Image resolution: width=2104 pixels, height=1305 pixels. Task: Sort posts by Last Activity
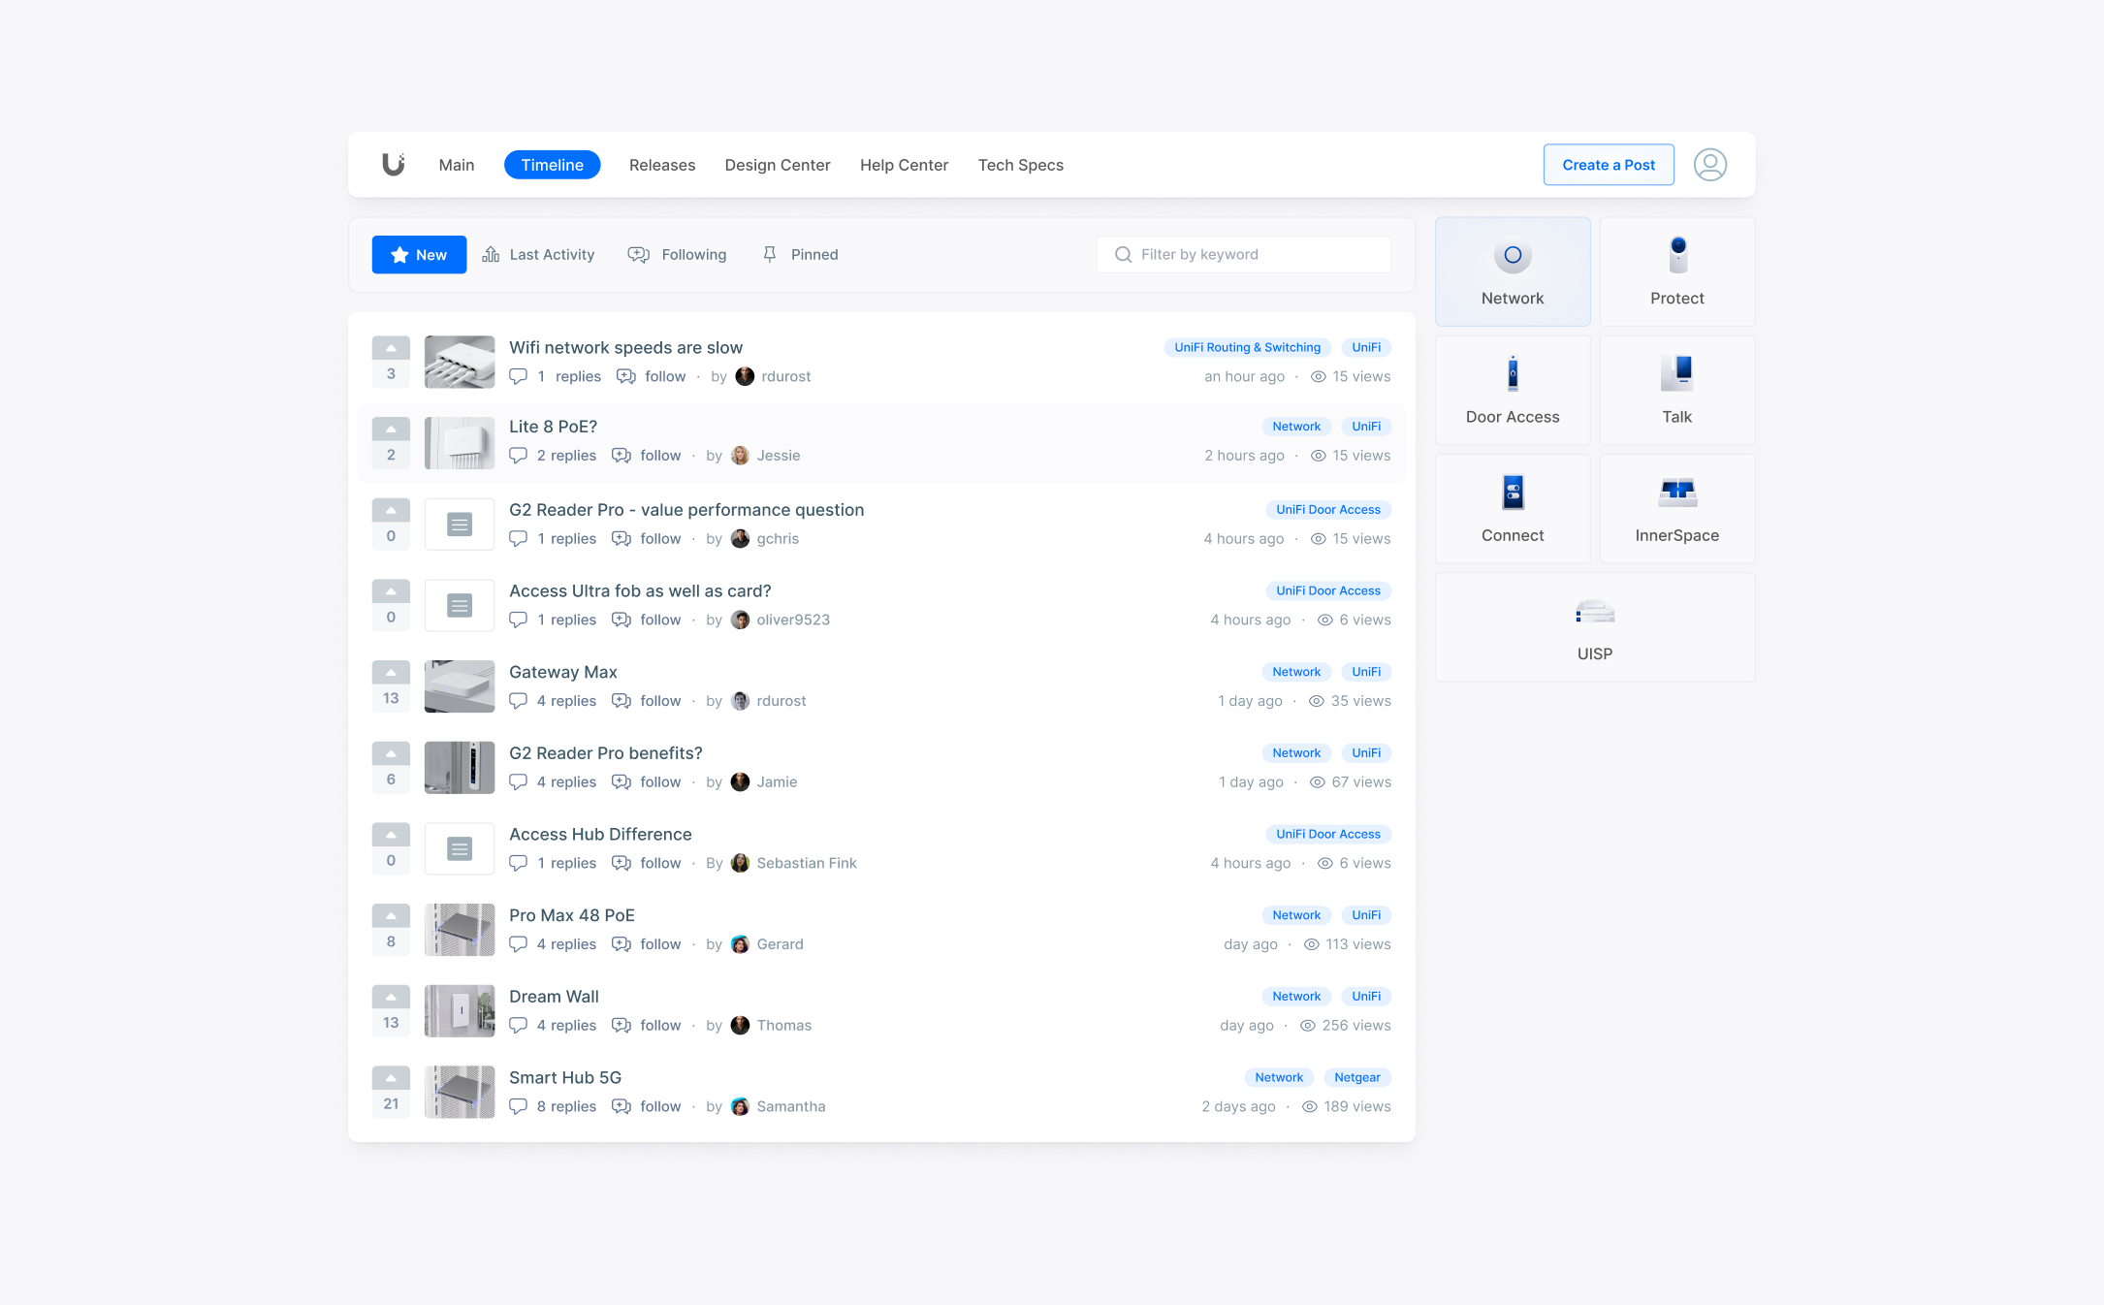[539, 254]
